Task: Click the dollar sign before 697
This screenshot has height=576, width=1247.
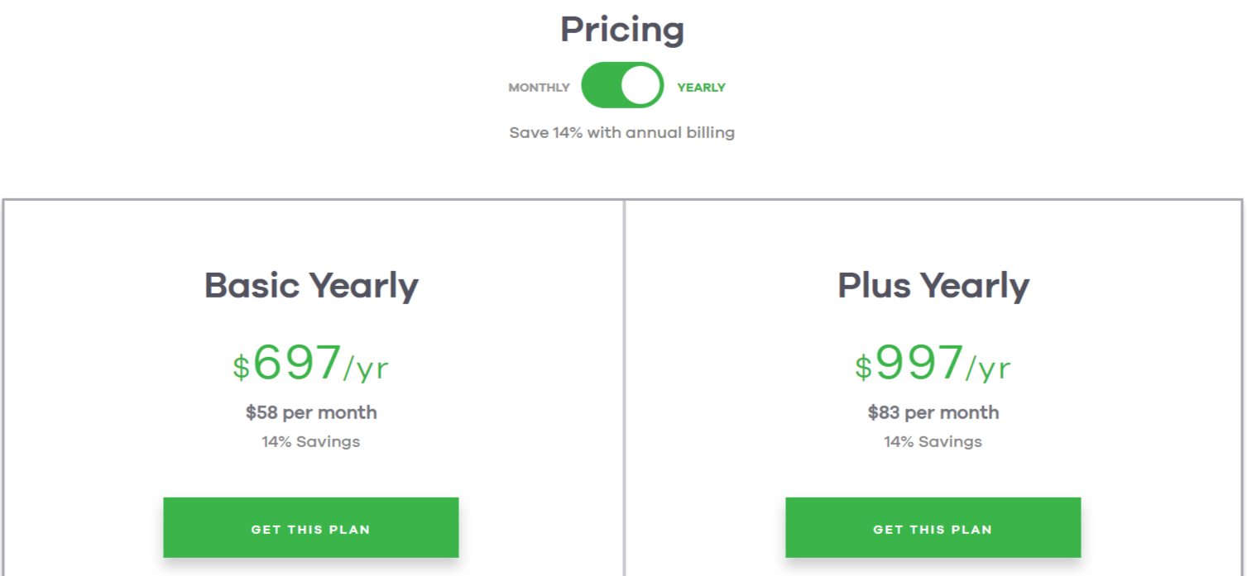Action: coord(241,367)
